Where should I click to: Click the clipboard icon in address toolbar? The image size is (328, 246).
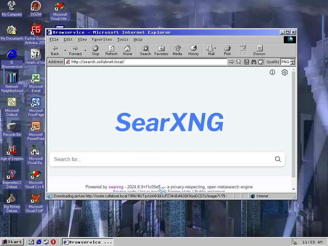(x=261, y=62)
